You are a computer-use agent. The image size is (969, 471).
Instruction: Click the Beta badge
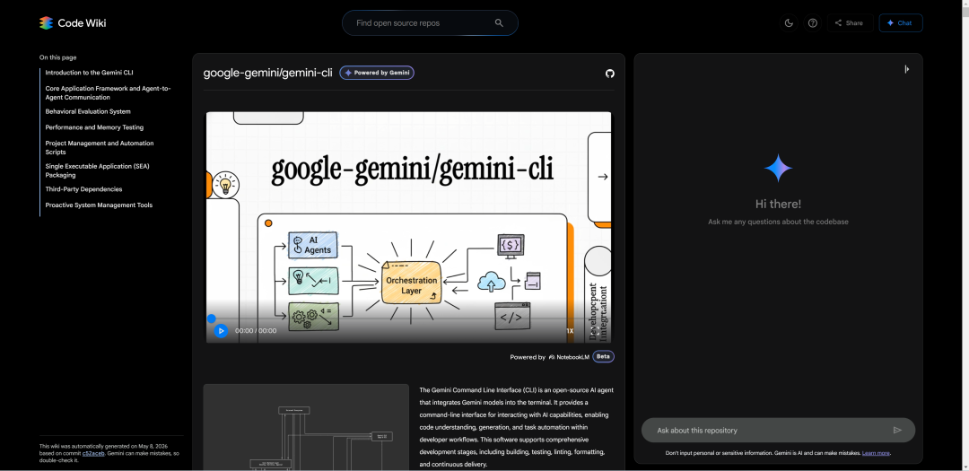click(603, 357)
